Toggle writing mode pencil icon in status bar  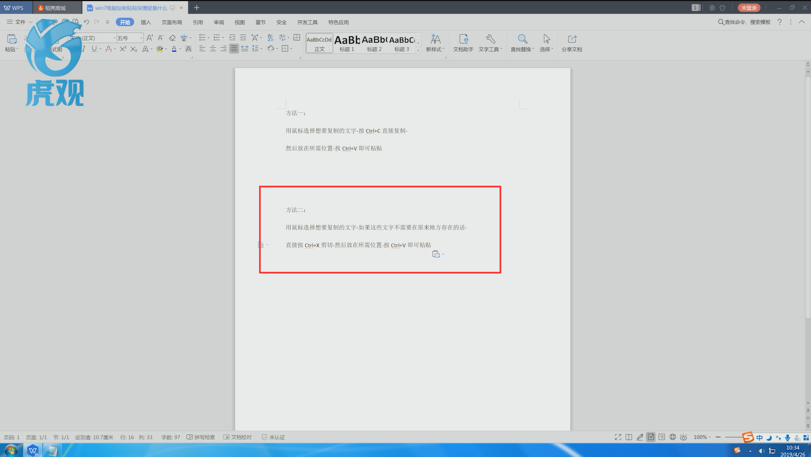640,437
